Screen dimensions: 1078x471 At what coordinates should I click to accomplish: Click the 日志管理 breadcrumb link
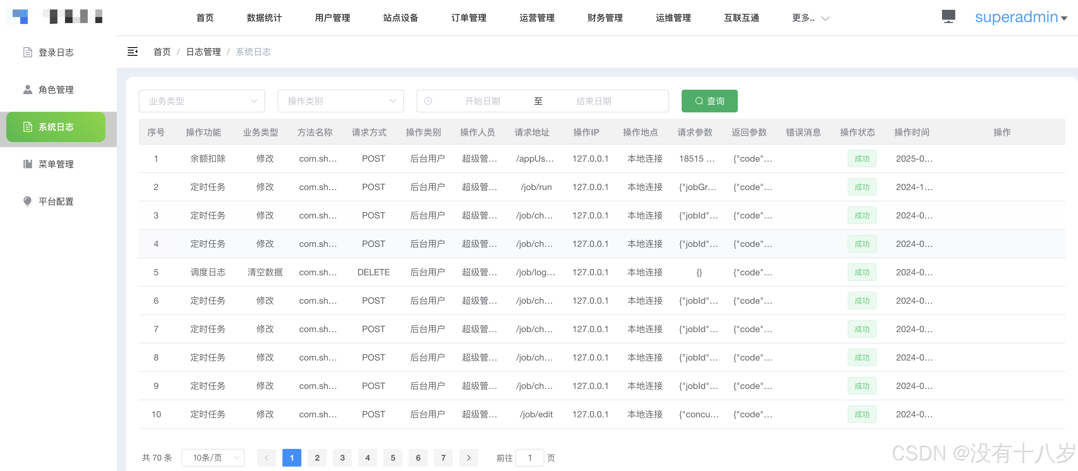click(203, 52)
